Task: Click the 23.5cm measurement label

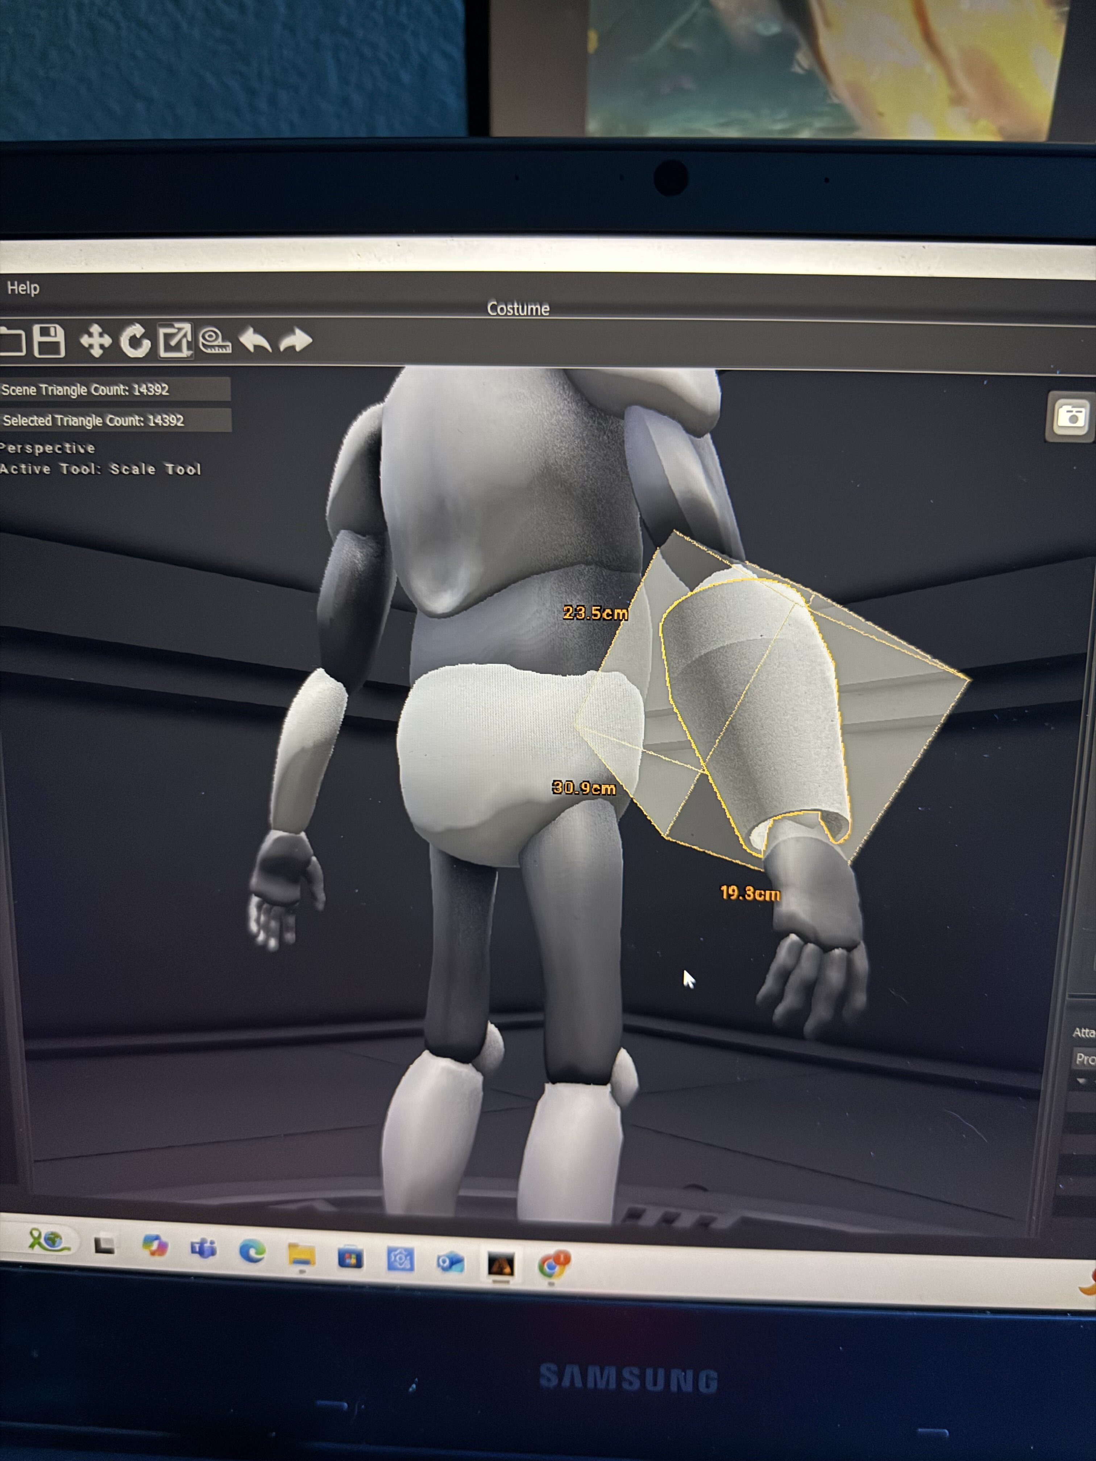Action: (x=595, y=613)
